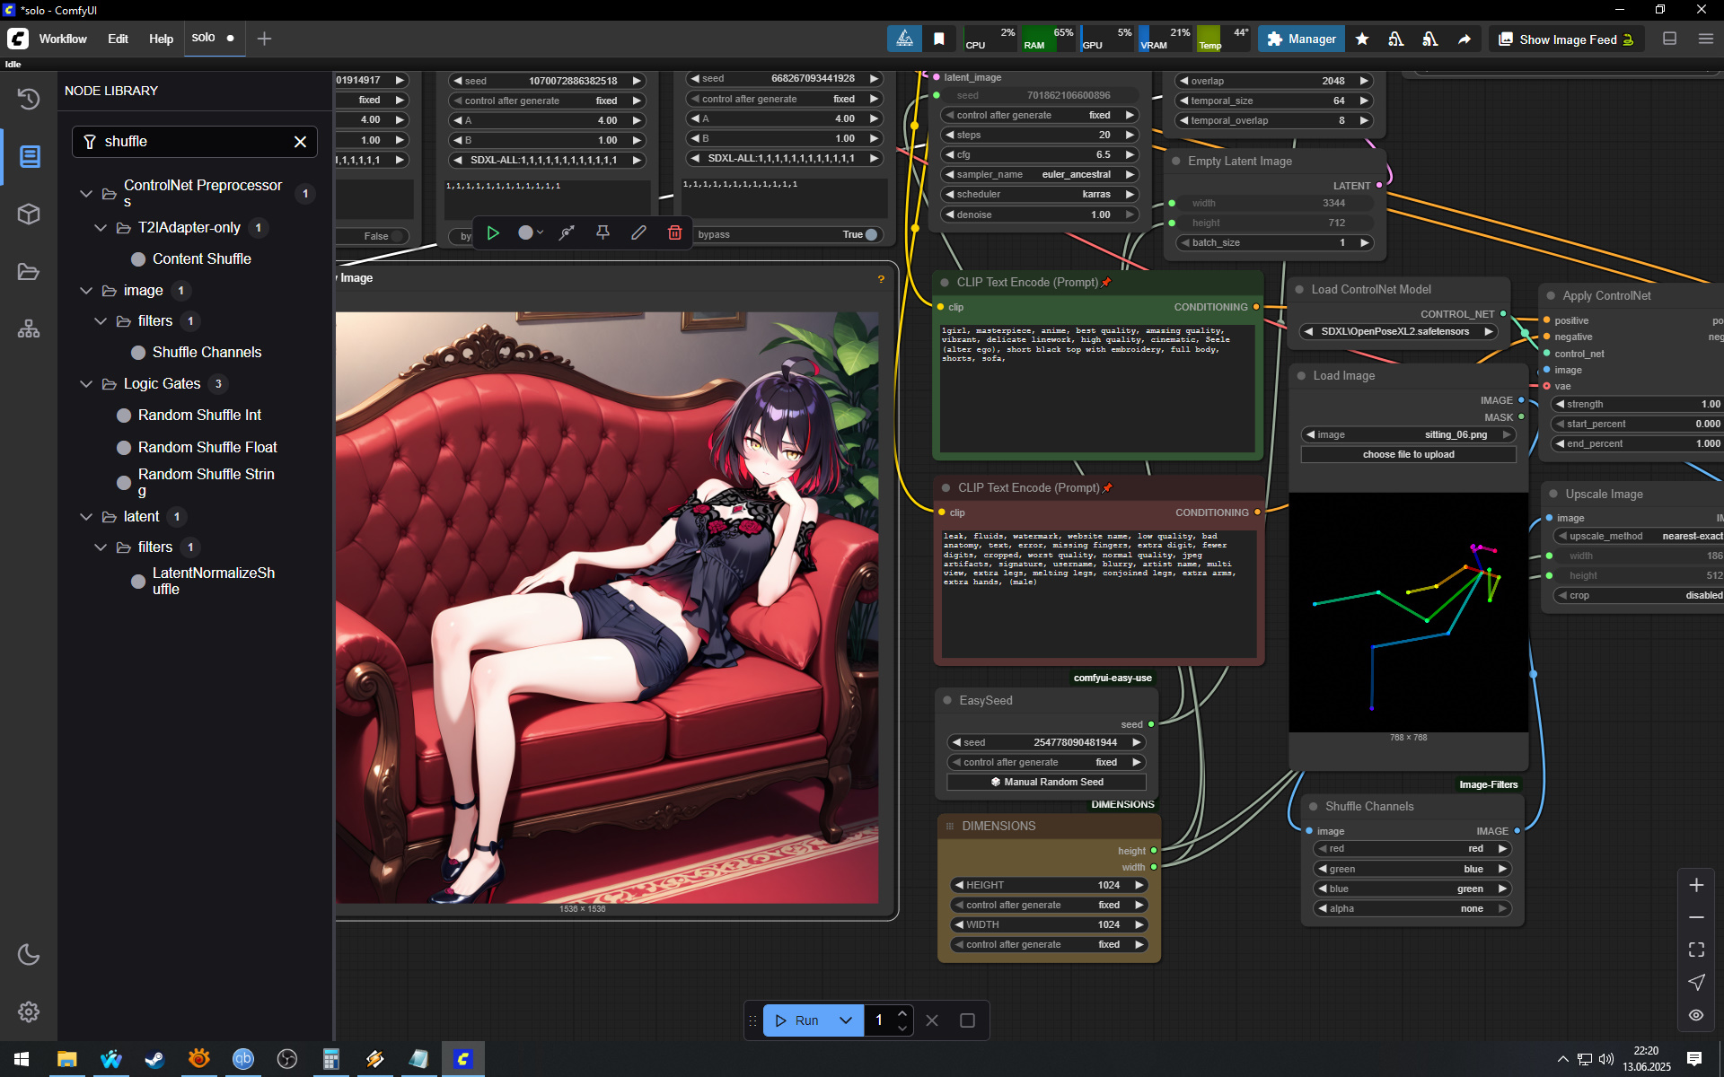The image size is (1724, 1077).
Task: Open the hamburger menu at top right
Action: [1705, 39]
